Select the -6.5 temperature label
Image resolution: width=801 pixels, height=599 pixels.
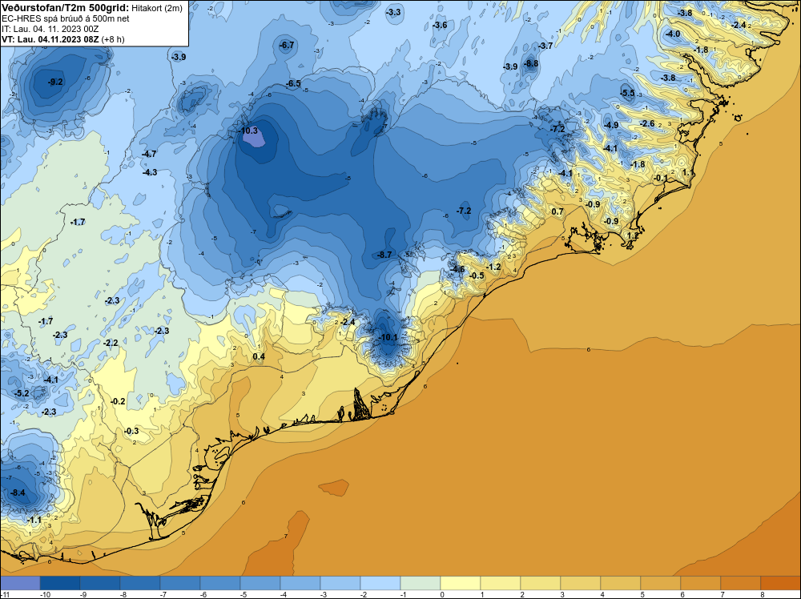pos(293,83)
